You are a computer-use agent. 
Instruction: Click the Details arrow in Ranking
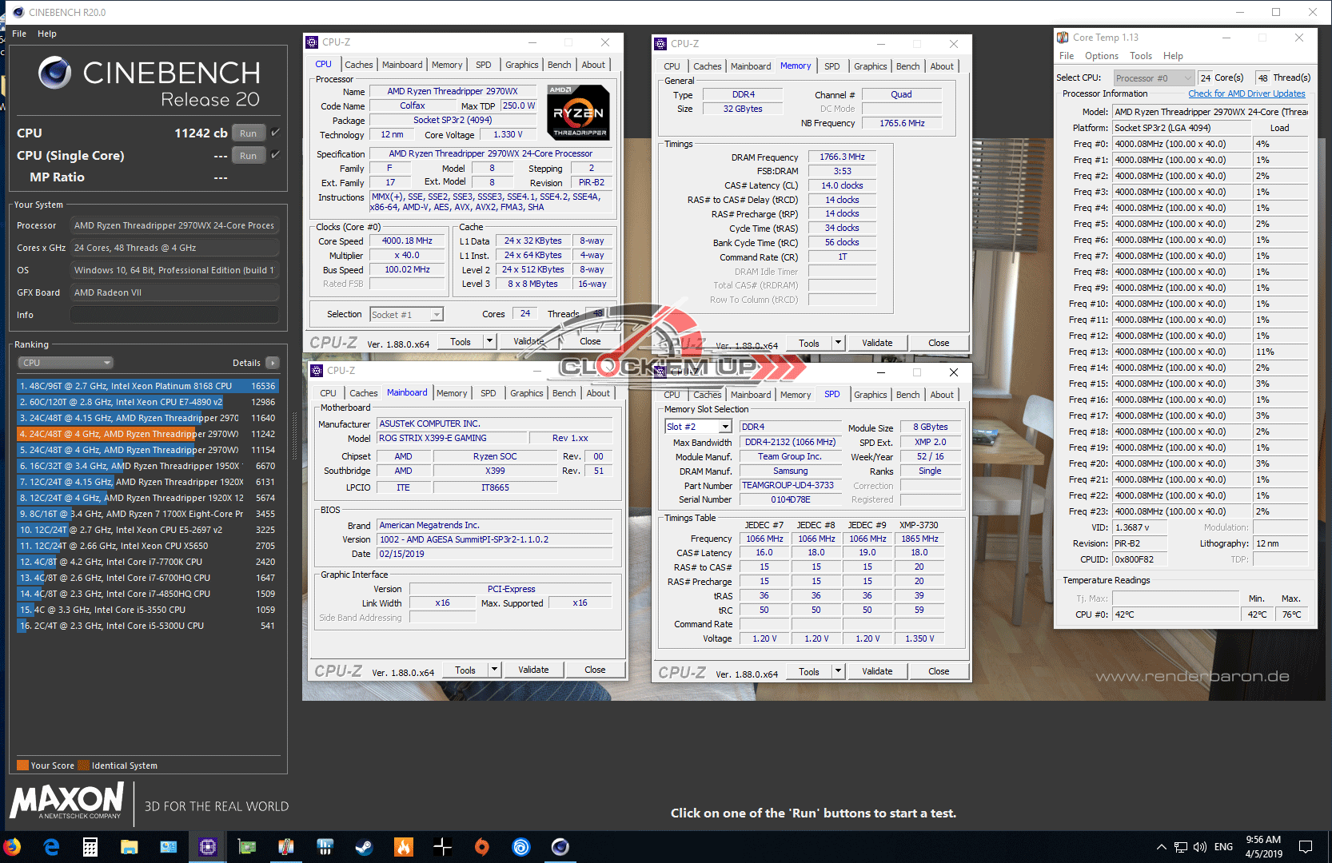tap(273, 363)
